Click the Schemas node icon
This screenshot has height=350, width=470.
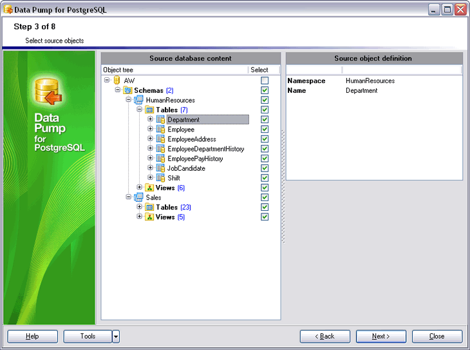127,90
